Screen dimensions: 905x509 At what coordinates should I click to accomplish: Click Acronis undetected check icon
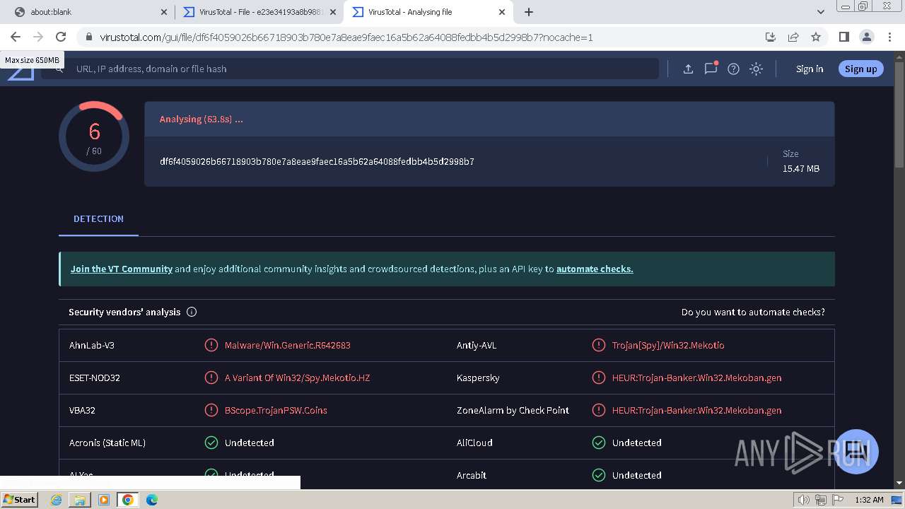pos(211,443)
